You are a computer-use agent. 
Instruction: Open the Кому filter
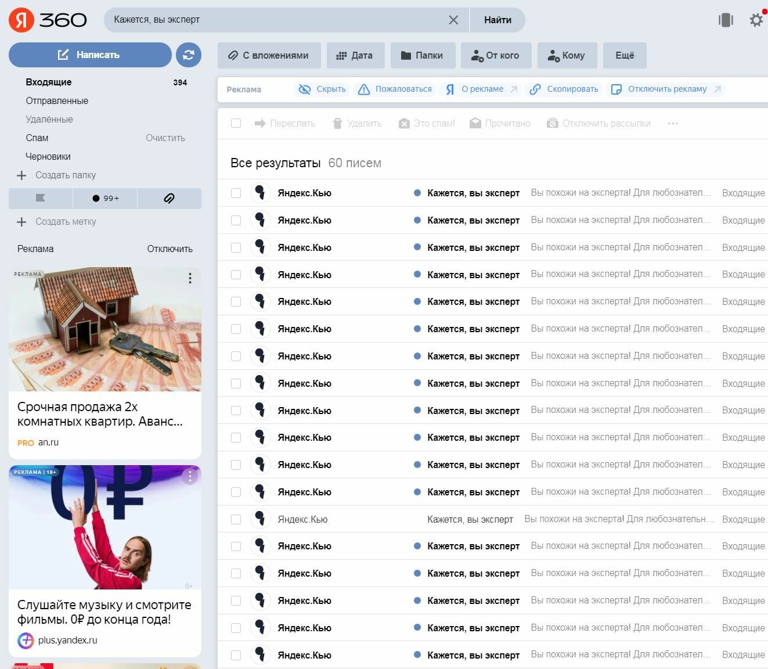[x=567, y=56]
